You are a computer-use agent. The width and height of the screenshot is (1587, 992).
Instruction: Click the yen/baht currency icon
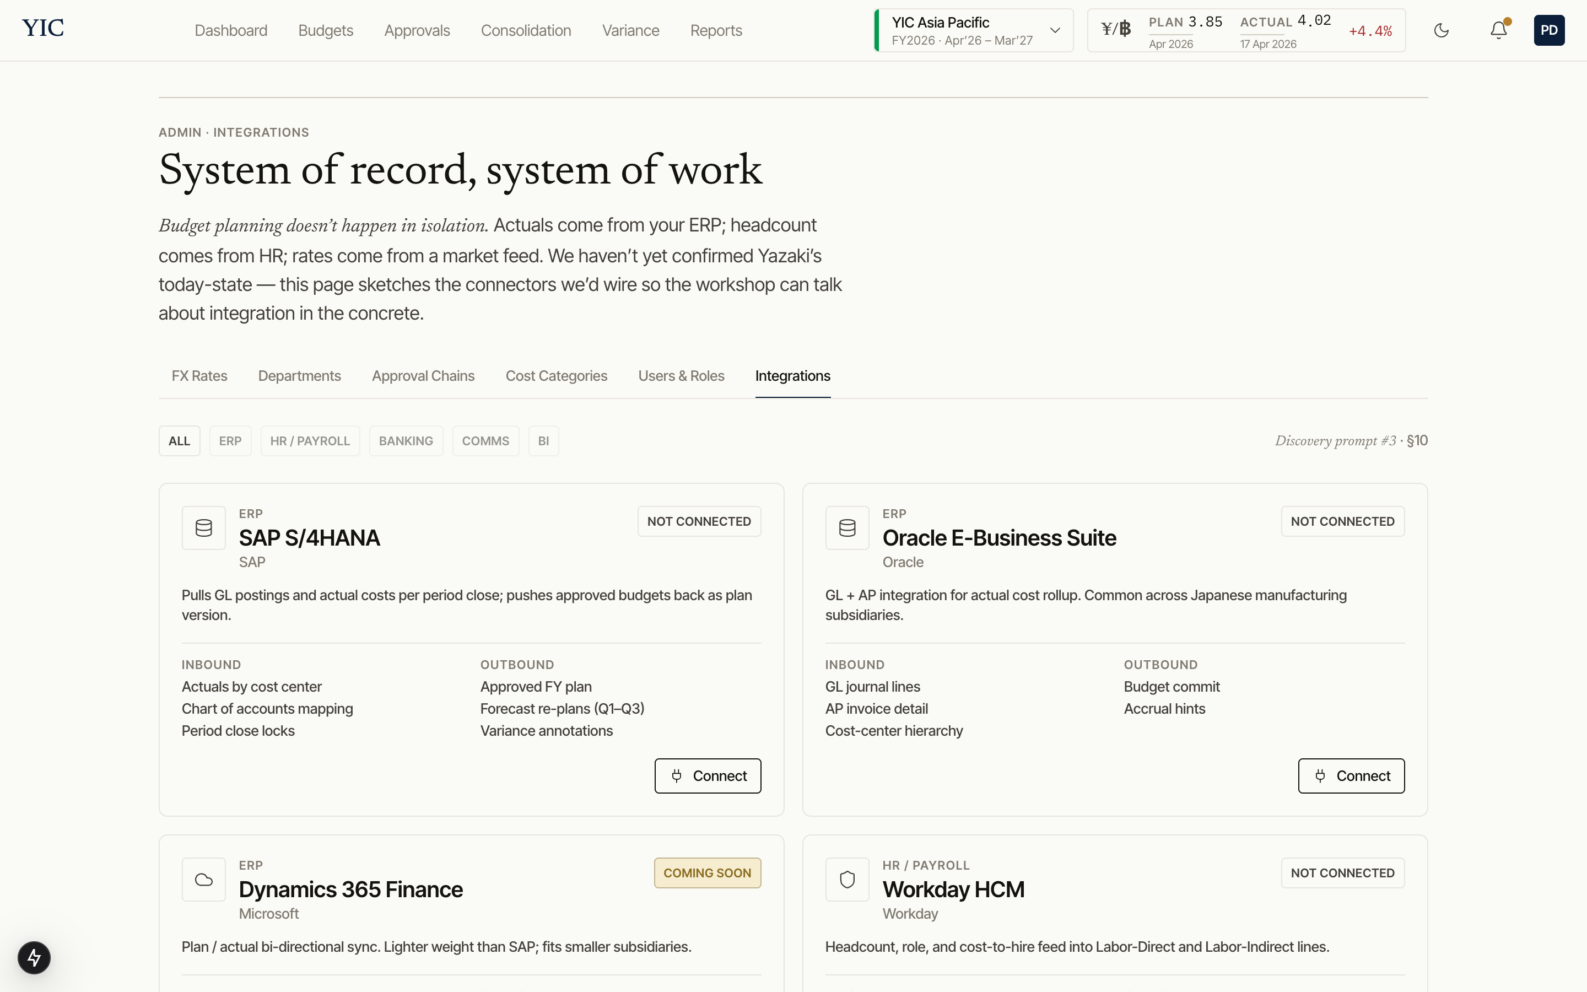pyautogui.click(x=1116, y=29)
